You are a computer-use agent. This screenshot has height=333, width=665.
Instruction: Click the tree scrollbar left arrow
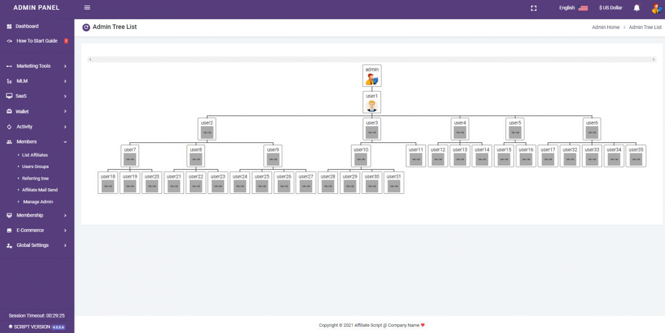(x=89, y=59)
